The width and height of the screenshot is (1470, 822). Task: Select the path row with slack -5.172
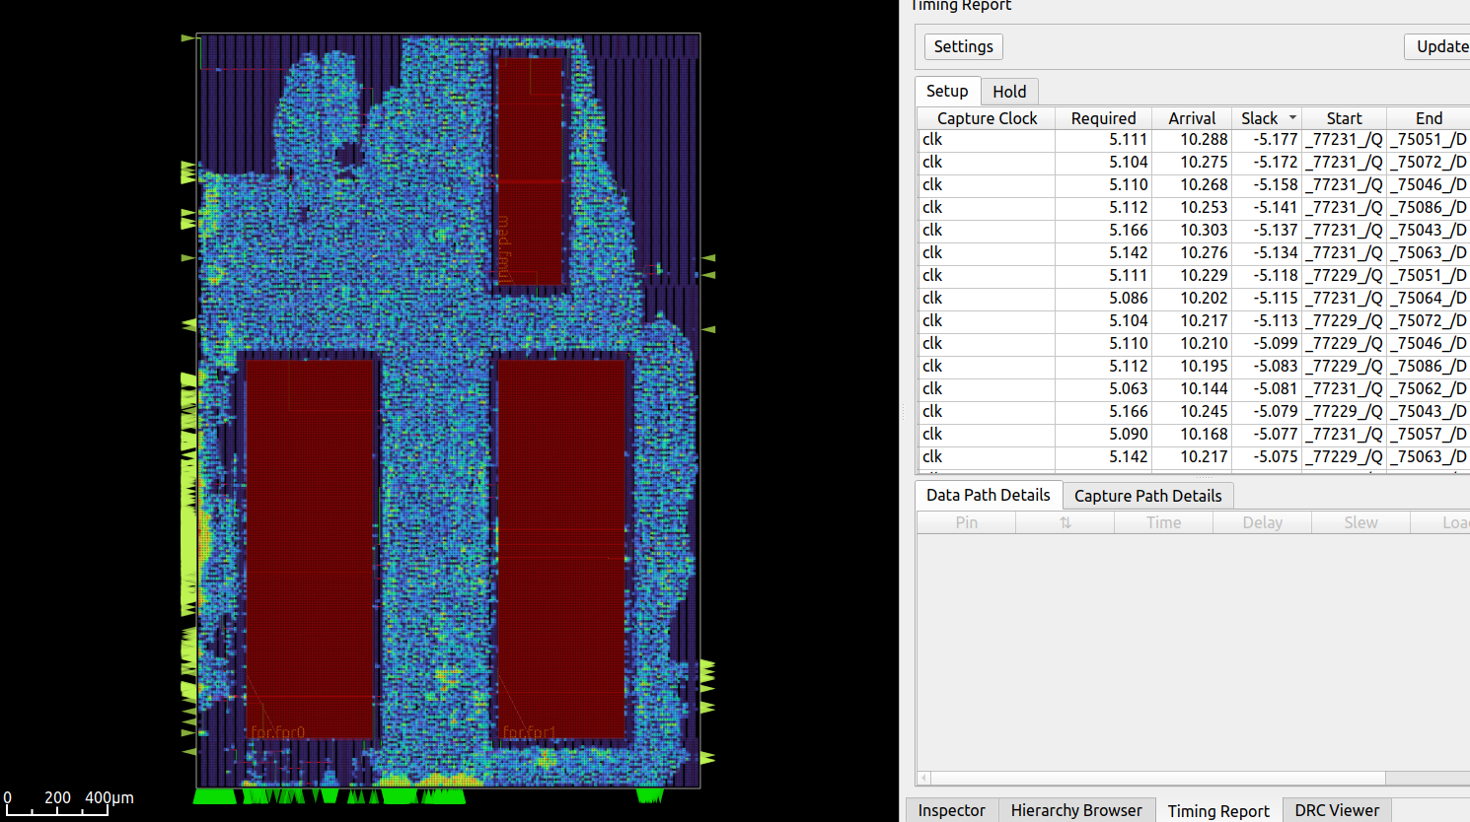click(1194, 163)
